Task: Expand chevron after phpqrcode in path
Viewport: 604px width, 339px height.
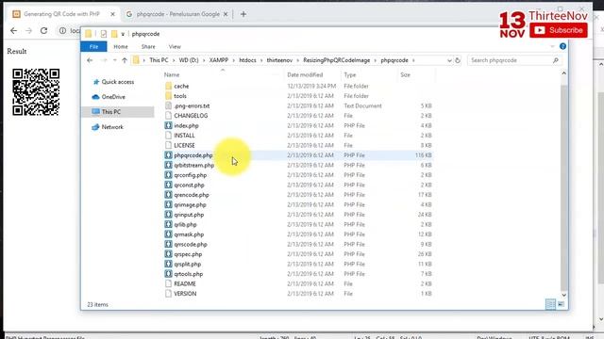Action: (x=413, y=60)
